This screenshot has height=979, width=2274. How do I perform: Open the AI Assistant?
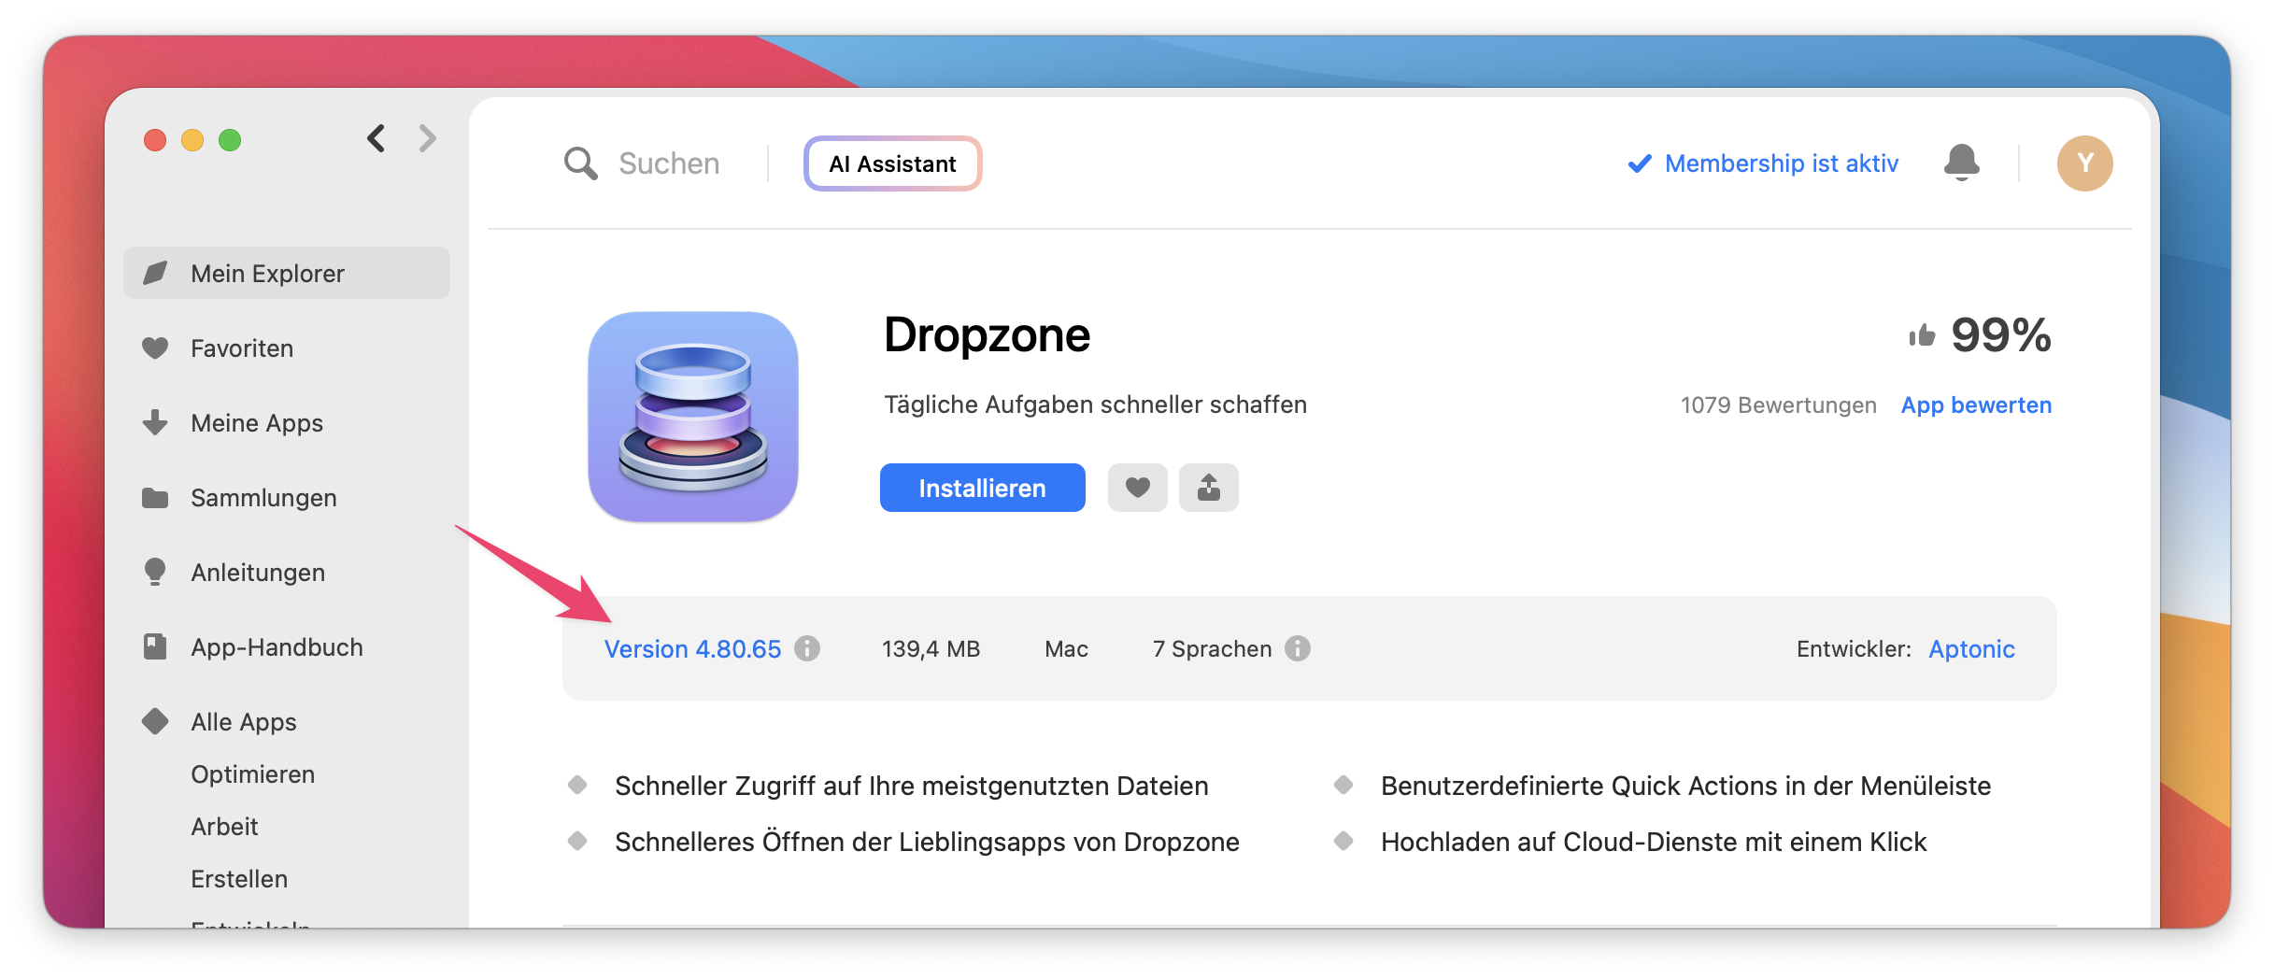[x=892, y=163]
